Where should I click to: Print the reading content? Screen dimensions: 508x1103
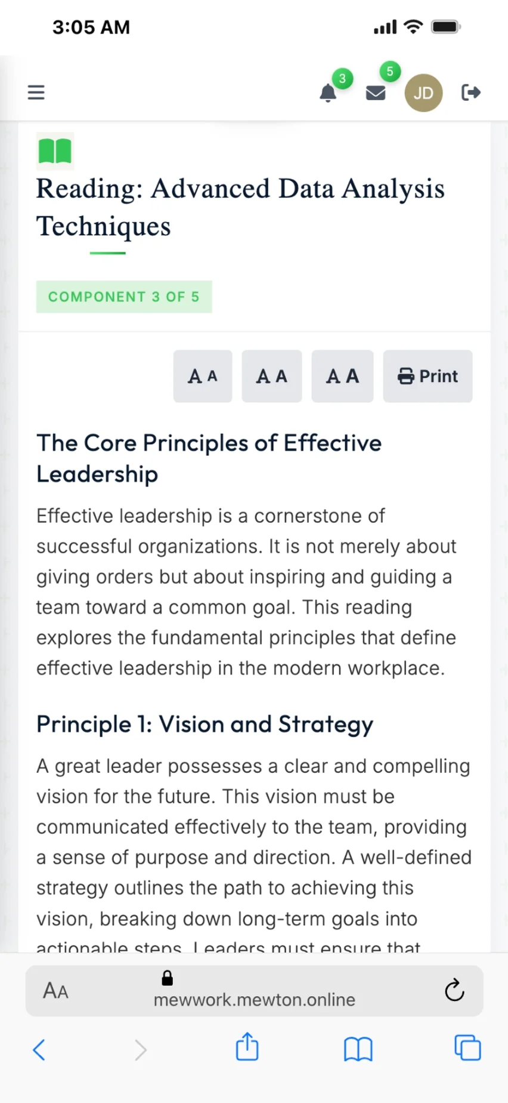click(x=428, y=376)
